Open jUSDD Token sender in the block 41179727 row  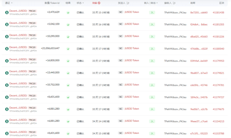coord(132,97)
